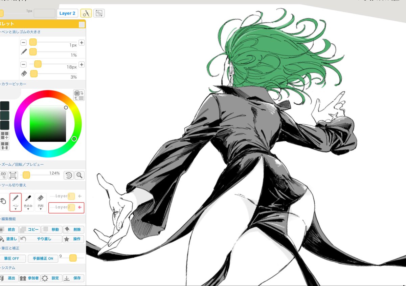Select the bottom dark color swatch

4,125
